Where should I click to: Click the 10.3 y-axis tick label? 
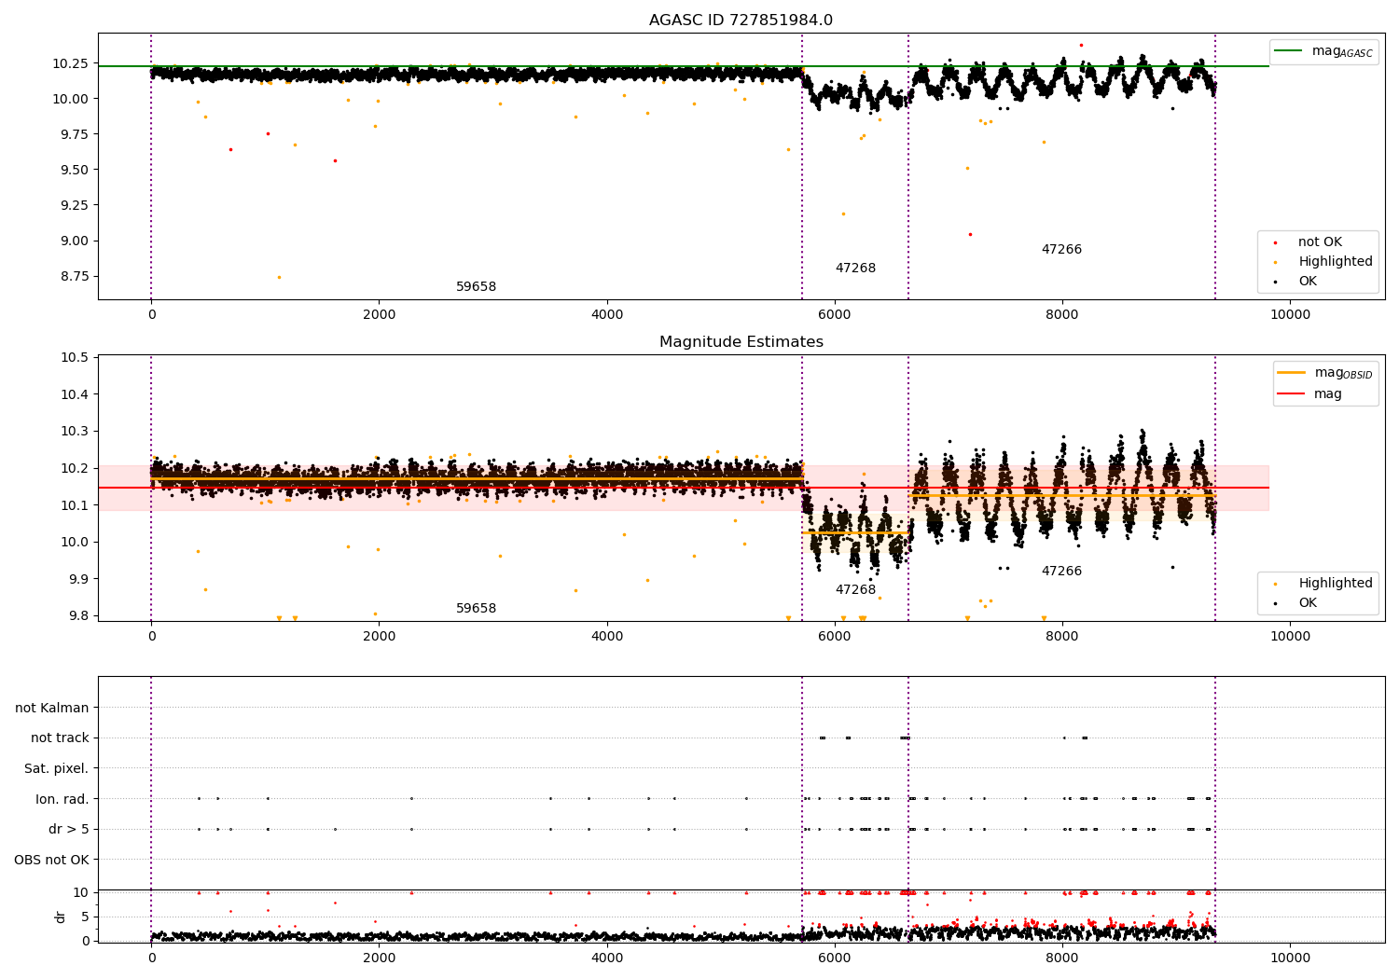tap(75, 432)
